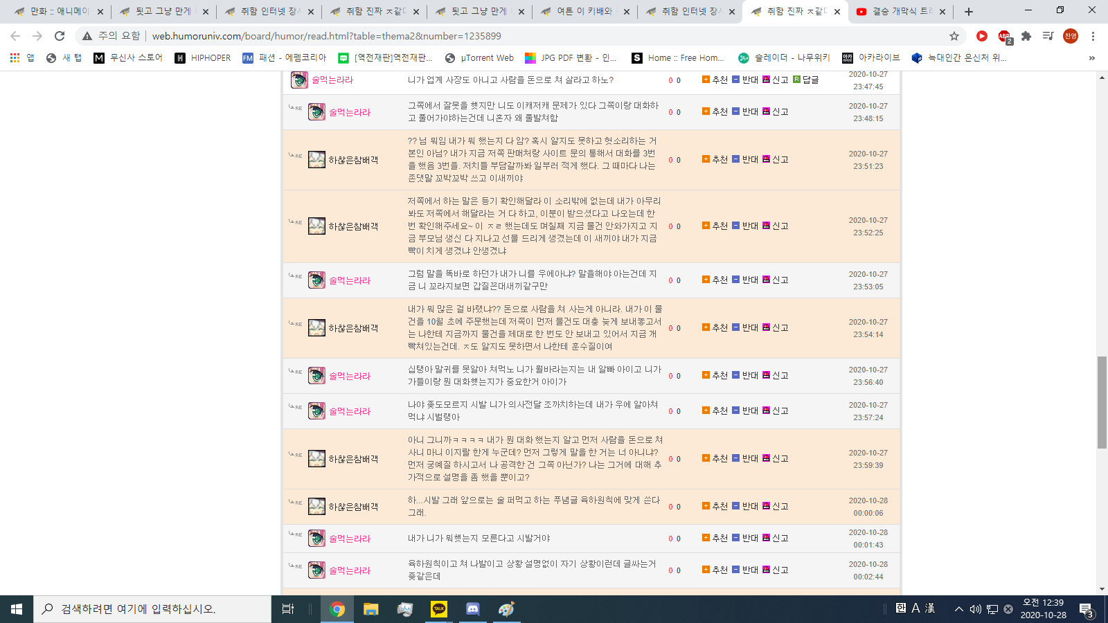1108x623 pixels.
Task: Click 신고 on the 23:51:23 comment
Action: (x=776, y=159)
